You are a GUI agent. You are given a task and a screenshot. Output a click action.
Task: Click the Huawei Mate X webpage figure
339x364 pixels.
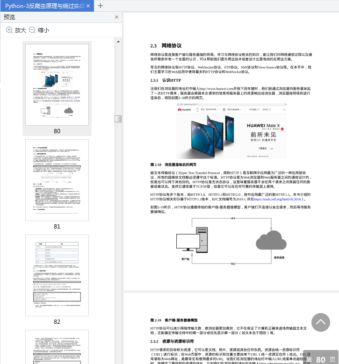coord(231,131)
